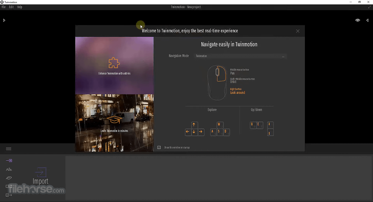Click the graduation cap tutorial icon
The height and width of the screenshot is (202, 373).
[114, 120]
